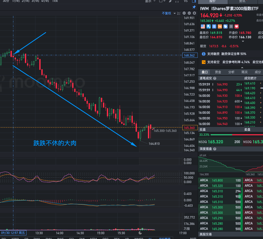Click the 15:59:59 trade with volume 23
The image size is (263, 239).
(220, 84)
